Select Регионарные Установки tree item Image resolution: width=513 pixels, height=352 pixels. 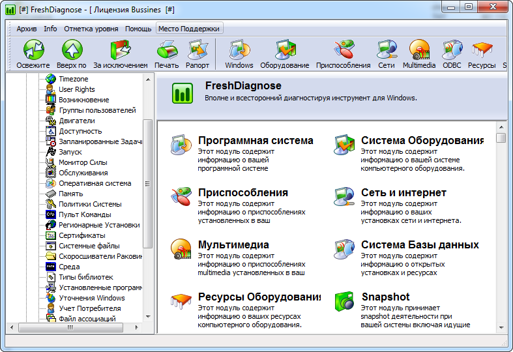tap(99, 225)
